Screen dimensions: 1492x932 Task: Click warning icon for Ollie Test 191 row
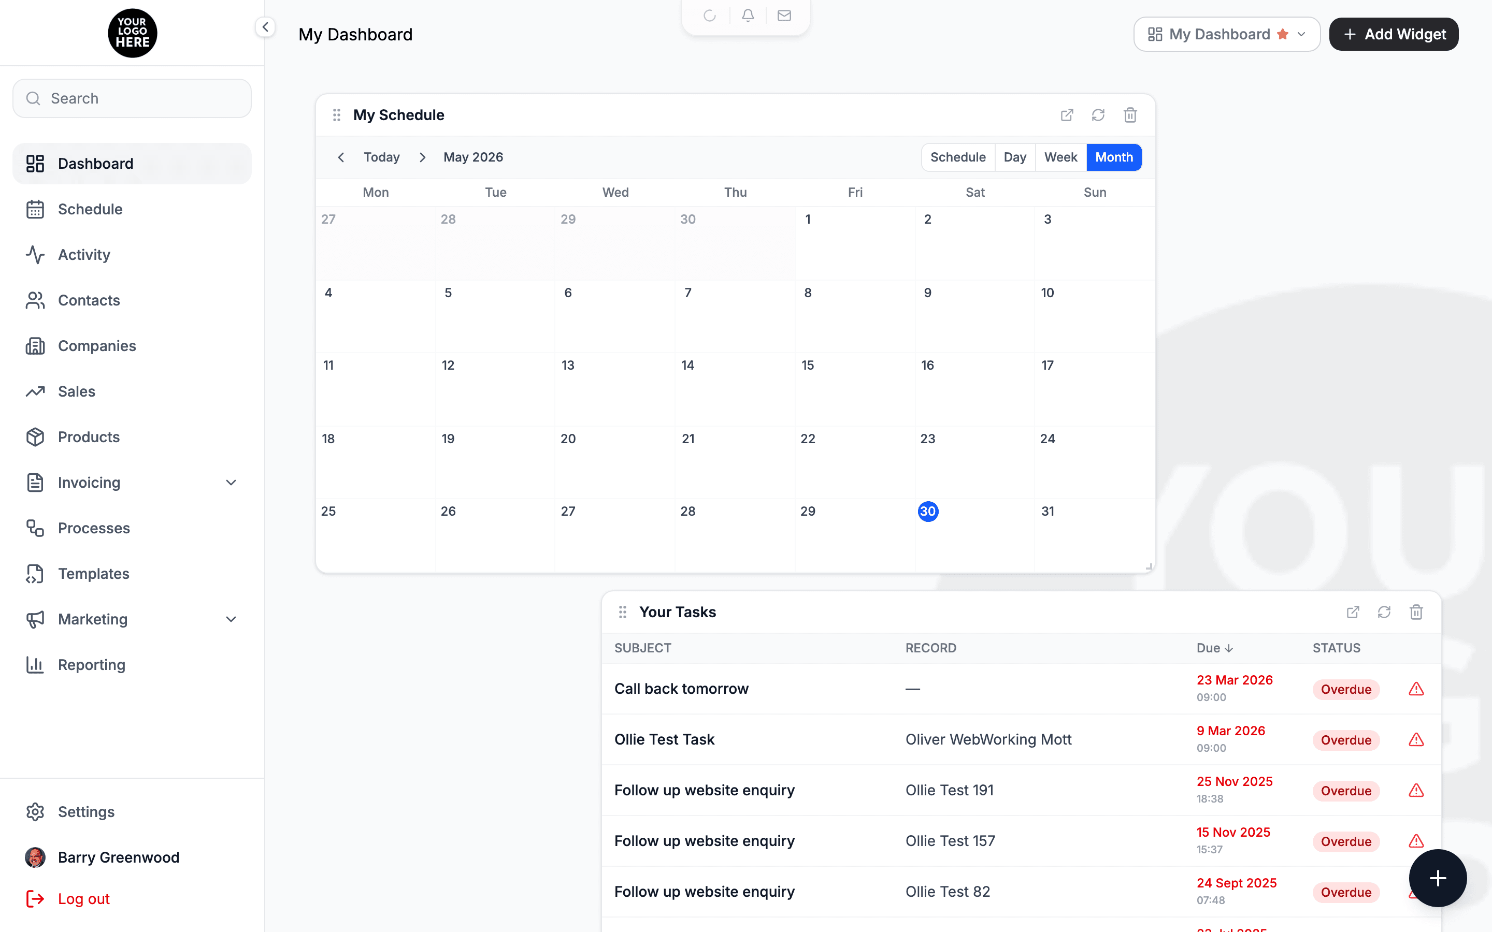tap(1416, 790)
